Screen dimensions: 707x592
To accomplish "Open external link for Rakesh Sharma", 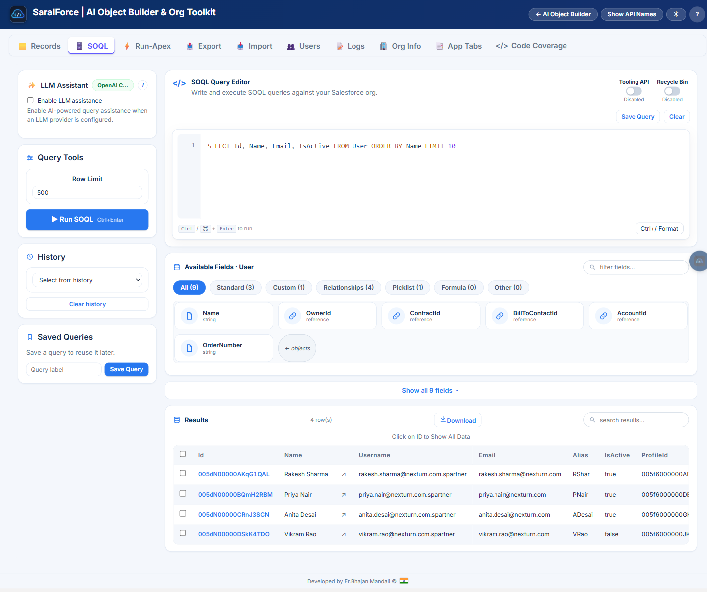I will click(344, 475).
